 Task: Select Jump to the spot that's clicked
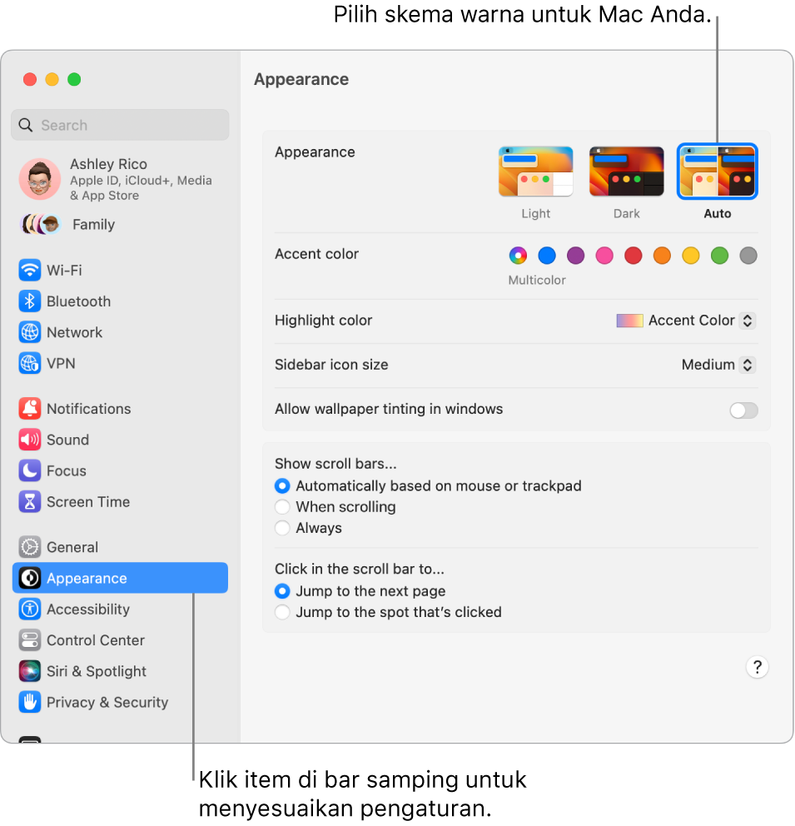pos(282,612)
